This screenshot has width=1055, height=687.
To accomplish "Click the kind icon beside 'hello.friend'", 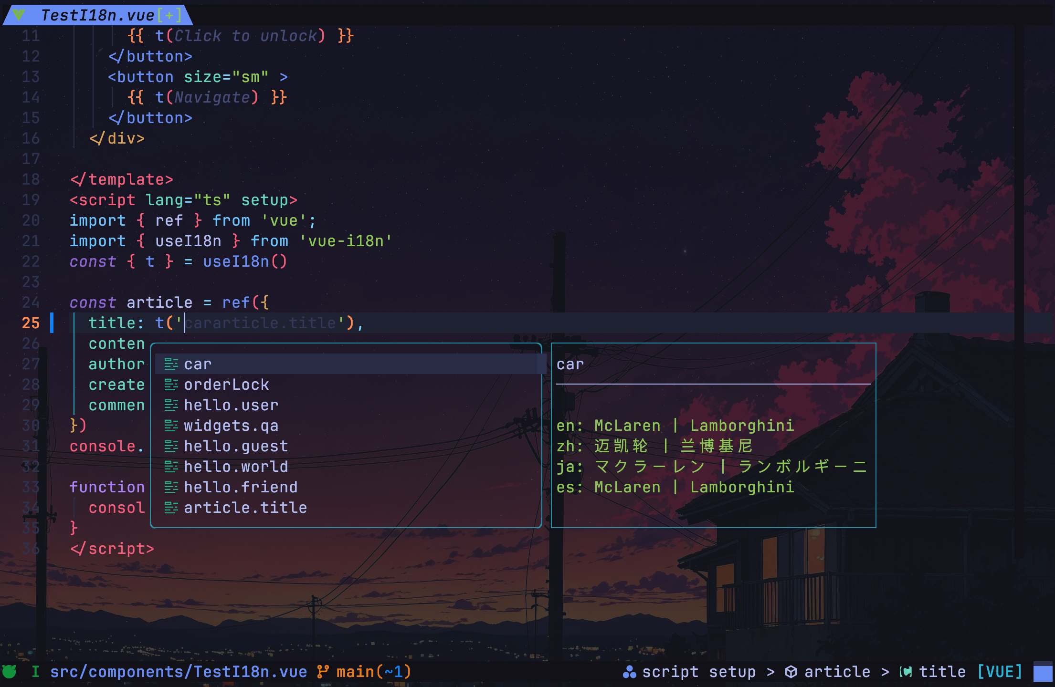I will click(171, 487).
